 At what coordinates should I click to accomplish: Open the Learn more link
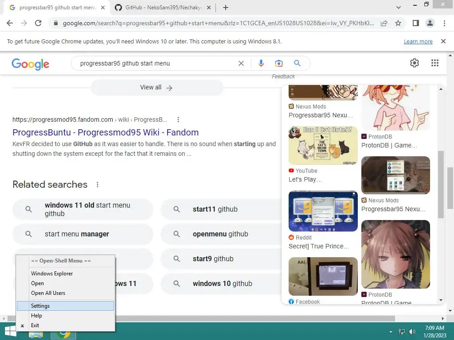click(418, 41)
